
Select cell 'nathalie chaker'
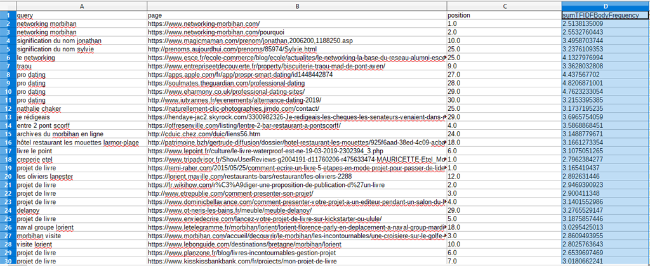(82, 109)
